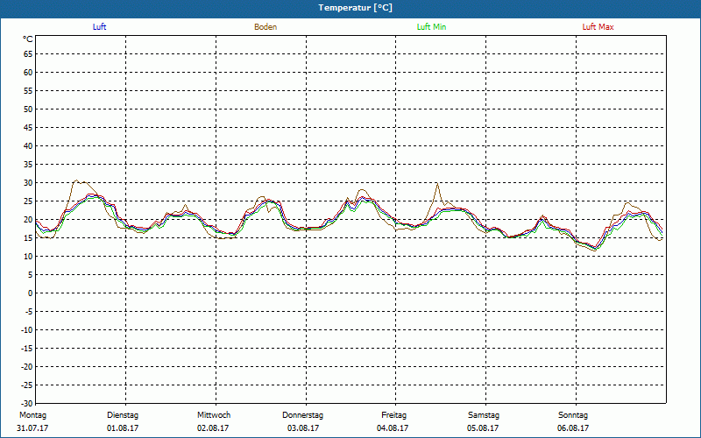Click the 40 value on the temperature axis
Screen dimensions: 701x438
(x=28, y=146)
